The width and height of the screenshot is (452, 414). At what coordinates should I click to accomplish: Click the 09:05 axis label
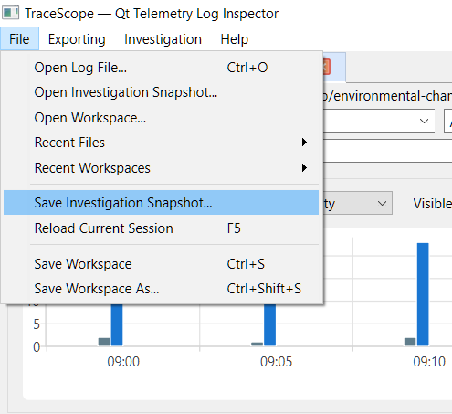click(276, 362)
